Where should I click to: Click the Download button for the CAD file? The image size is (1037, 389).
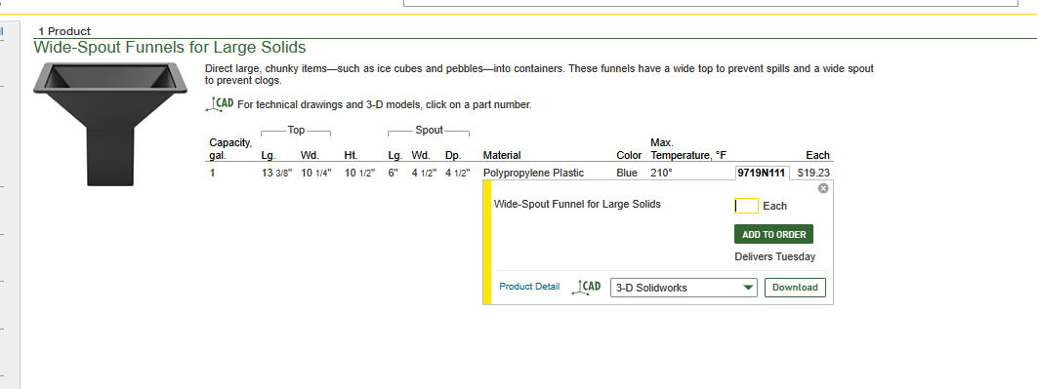pyautogui.click(x=795, y=288)
